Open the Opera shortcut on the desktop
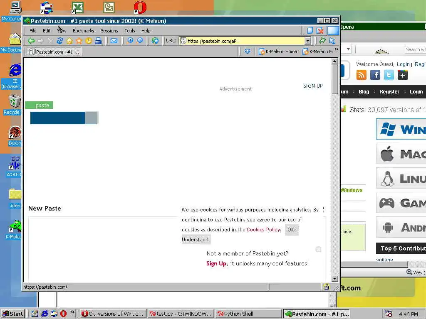The height and width of the screenshot is (319, 426). click(x=140, y=7)
